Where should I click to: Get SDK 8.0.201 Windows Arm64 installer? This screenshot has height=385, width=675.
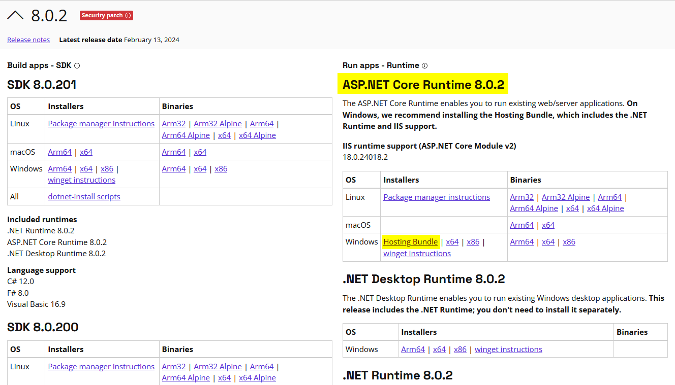[60, 169]
